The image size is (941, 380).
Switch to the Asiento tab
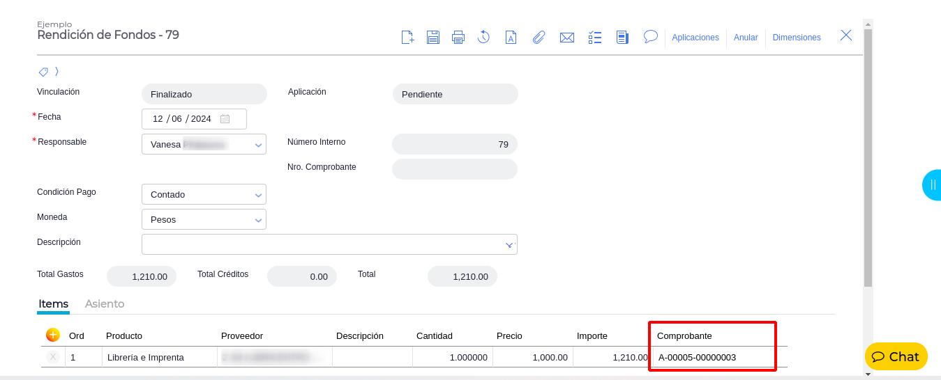(105, 304)
